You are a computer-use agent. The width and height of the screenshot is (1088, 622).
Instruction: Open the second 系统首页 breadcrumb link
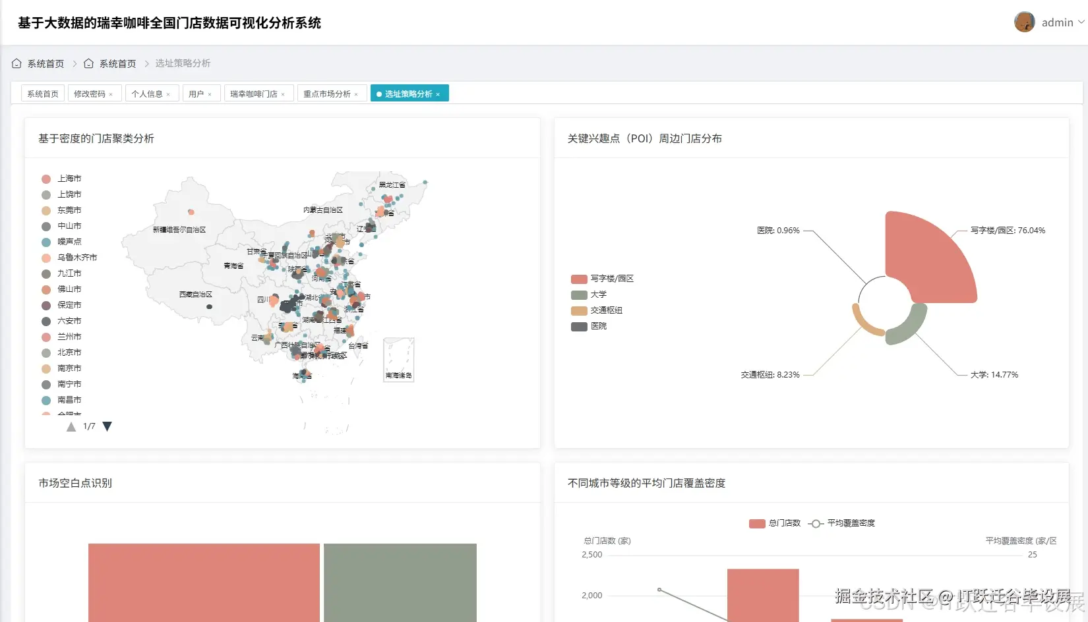(x=110, y=63)
